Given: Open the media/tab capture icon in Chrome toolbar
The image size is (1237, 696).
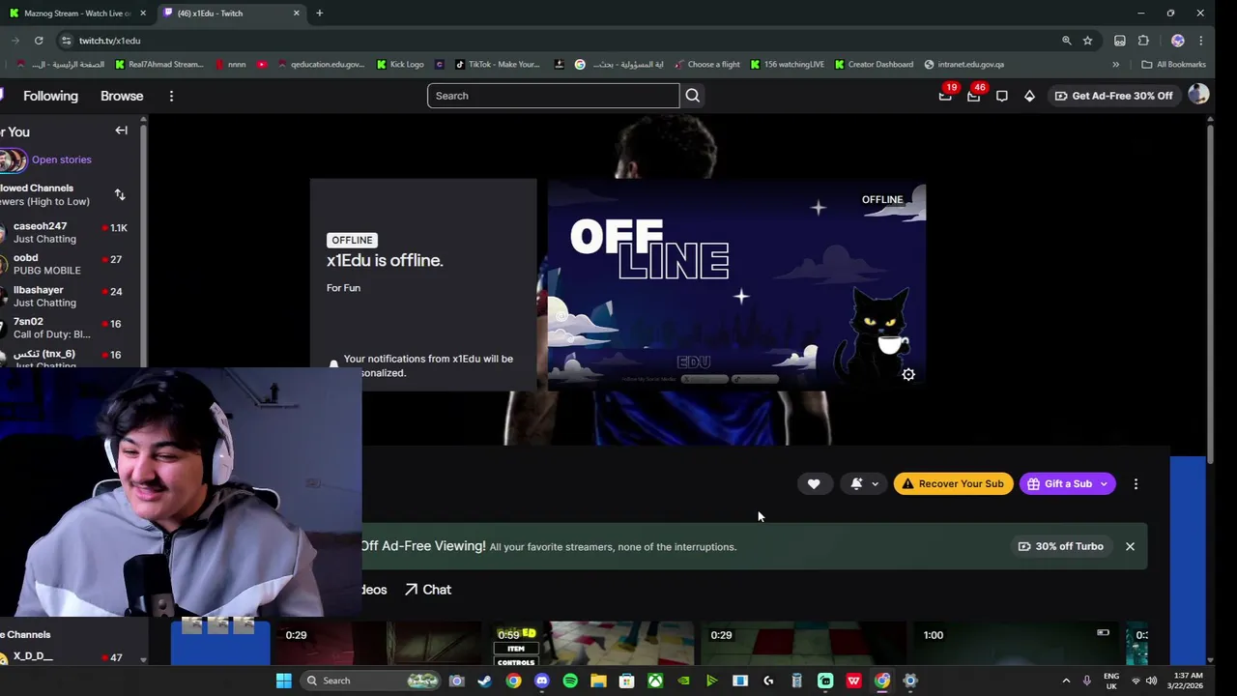Looking at the screenshot, I should pos(1120,41).
